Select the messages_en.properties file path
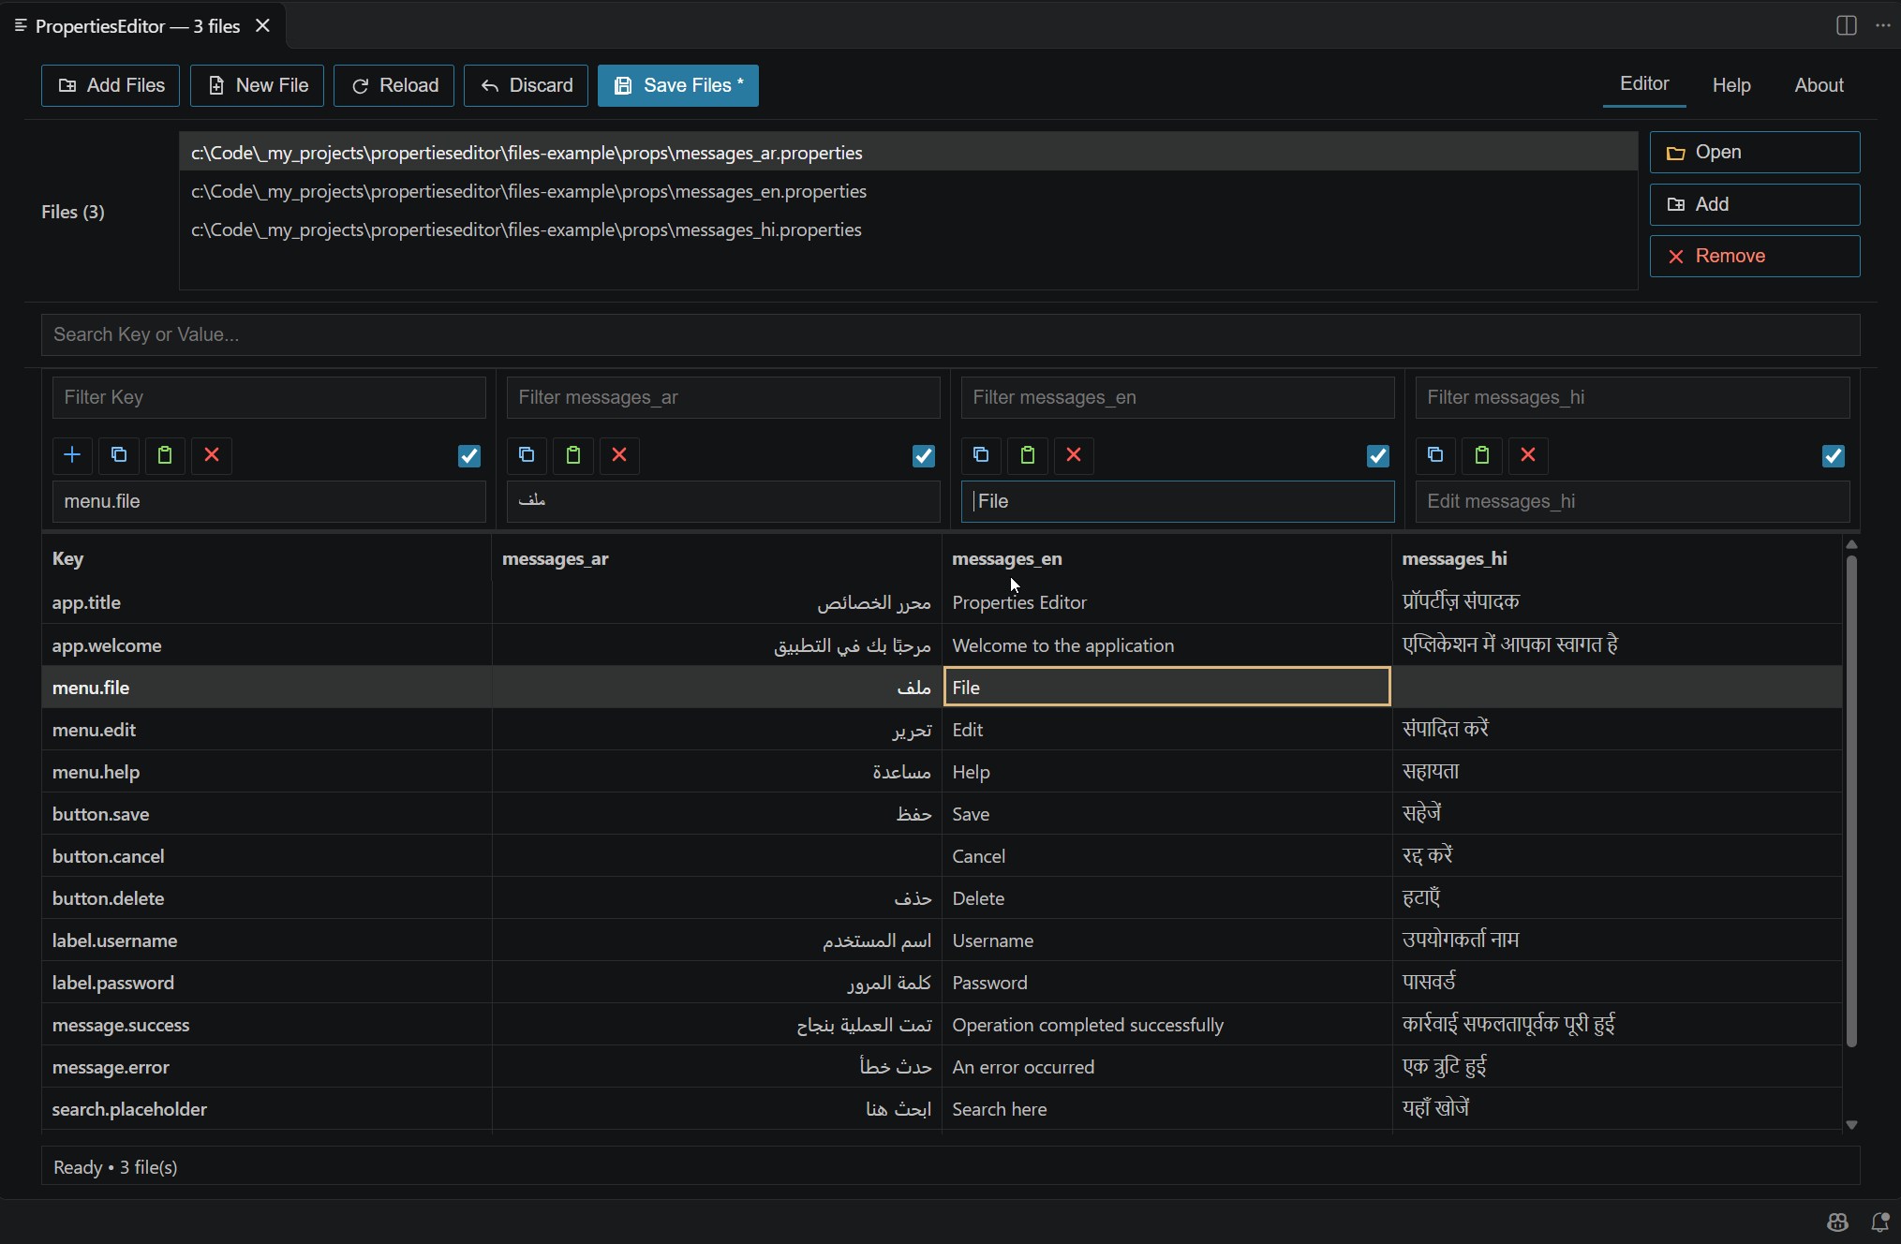The image size is (1901, 1244). point(908,191)
